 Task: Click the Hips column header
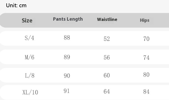[x=144, y=20]
